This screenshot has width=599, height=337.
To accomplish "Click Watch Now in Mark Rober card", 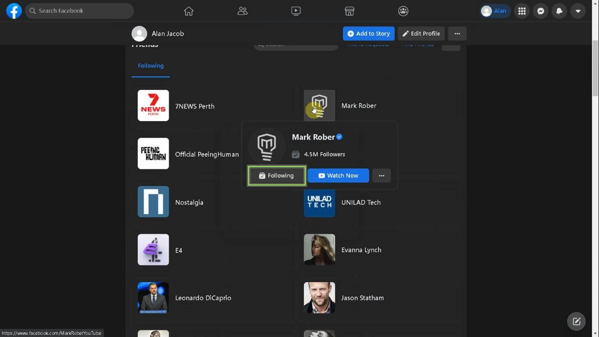I will pyautogui.click(x=338, y=176).
